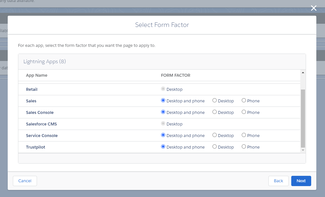Click the App Name column header

tap(37, 75)
